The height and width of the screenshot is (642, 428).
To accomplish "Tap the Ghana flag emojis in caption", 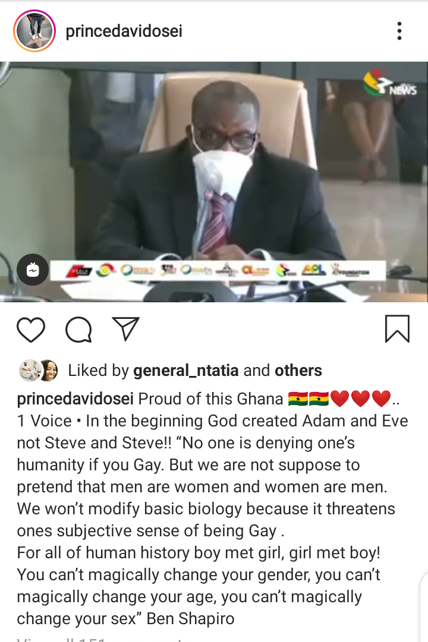I will coord(309,399).
